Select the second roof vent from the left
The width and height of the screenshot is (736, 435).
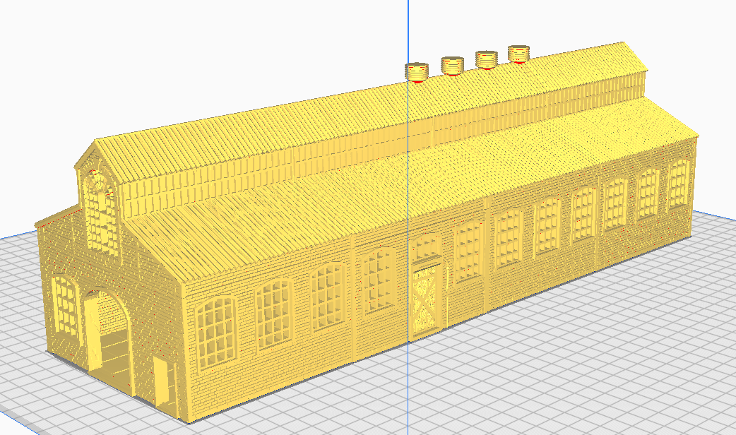[x=452, y=66]
